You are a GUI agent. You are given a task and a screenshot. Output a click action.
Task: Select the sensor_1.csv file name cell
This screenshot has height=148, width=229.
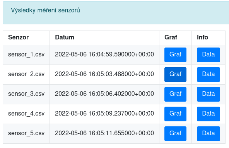click(26, 55)
